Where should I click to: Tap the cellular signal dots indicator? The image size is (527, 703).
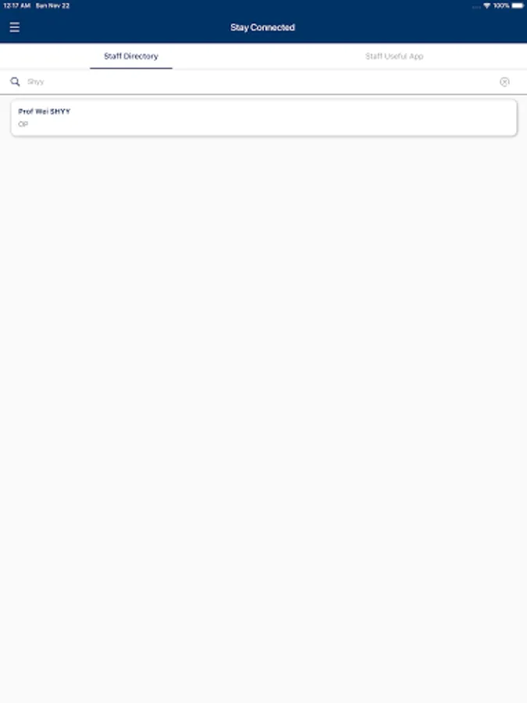pyautogui.click(x=476, y=7)
